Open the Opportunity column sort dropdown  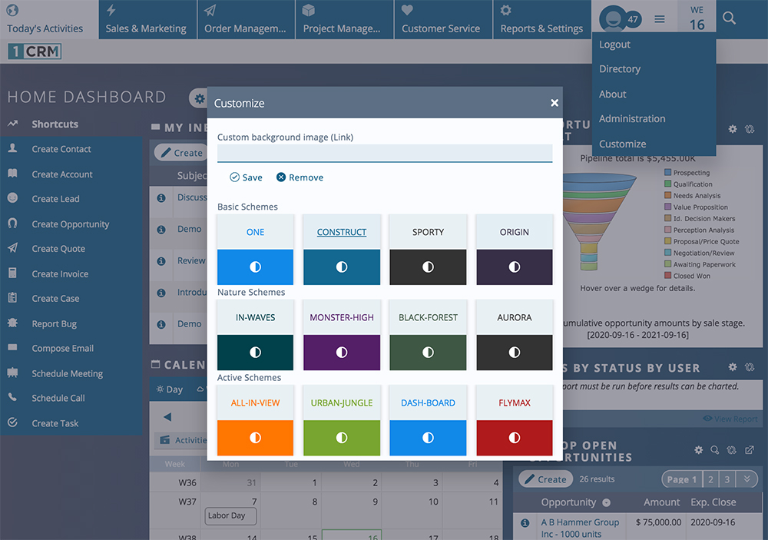607,503
